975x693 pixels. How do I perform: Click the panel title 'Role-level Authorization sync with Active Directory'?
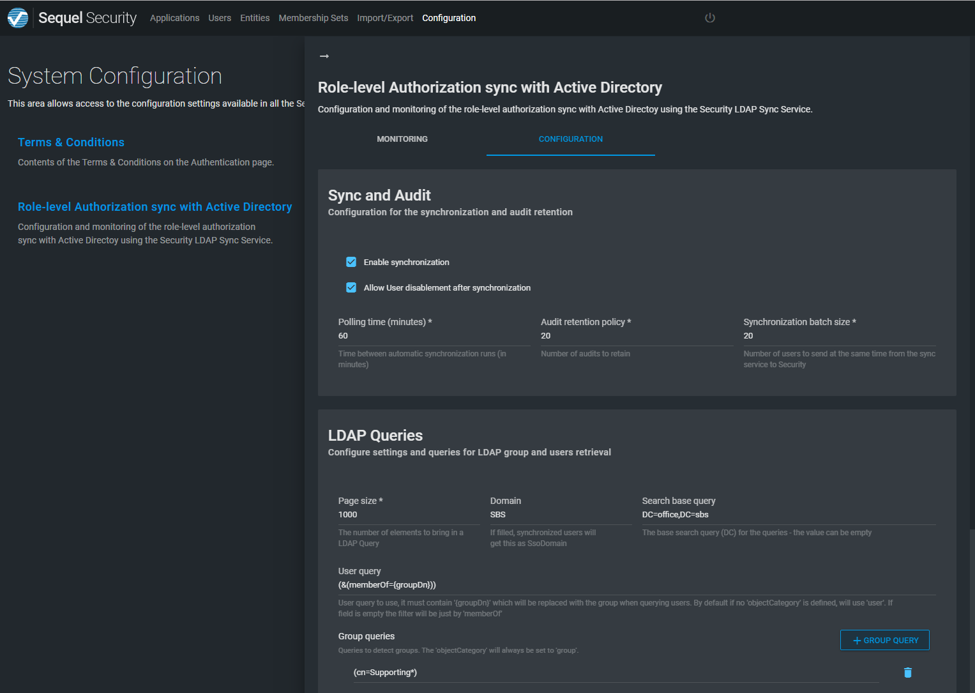(490, 88)
